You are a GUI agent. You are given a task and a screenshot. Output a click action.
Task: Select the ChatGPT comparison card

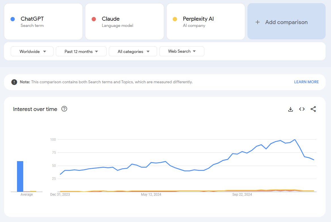43,21
